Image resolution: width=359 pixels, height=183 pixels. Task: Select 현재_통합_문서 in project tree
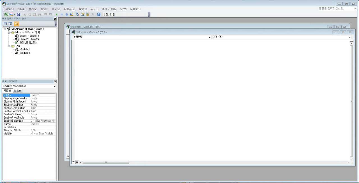coord(28,43)
